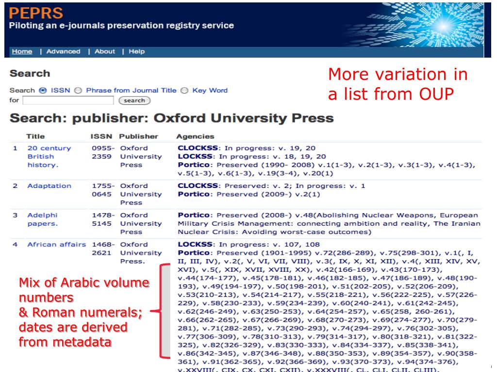Click Portico agency in 20 century row
Image resolution: width=497 pixels, height=372 pixels.
(194, 165)
